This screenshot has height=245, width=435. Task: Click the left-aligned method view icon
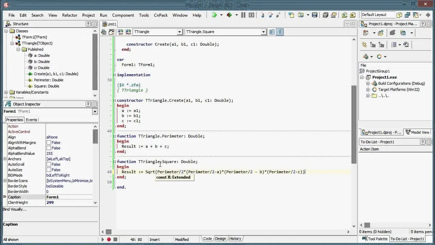272,32
